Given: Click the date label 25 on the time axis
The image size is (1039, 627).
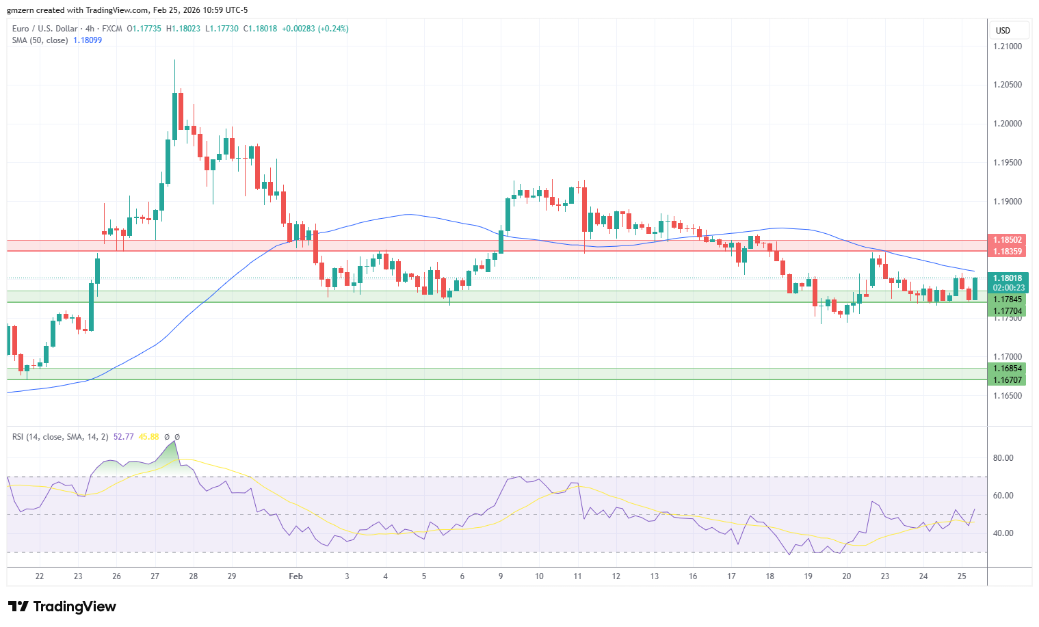Looking at the screenshot, I should coord(962,576).
